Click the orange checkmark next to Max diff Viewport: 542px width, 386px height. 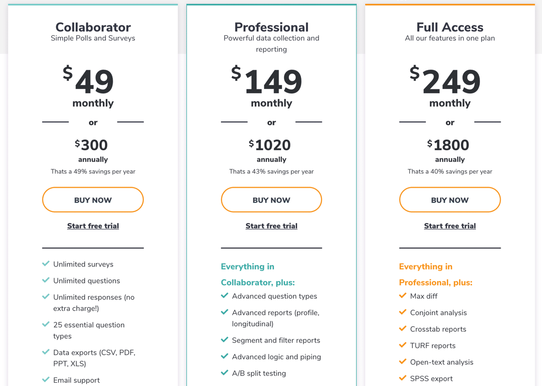click(x=402, y=296)
